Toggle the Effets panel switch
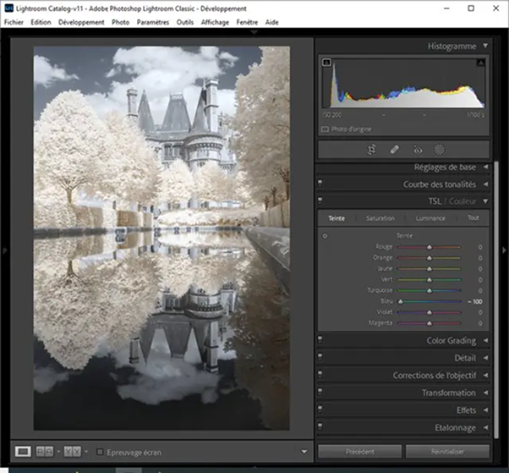Viewport: 509px width, 473px height. click(x=320, y=409)
